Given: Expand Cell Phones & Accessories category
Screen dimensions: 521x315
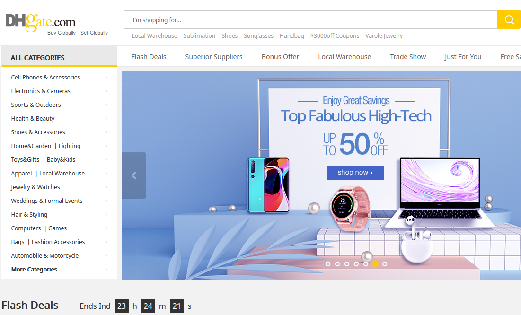Looking at the screenshot, I should [x=45, y=77].
